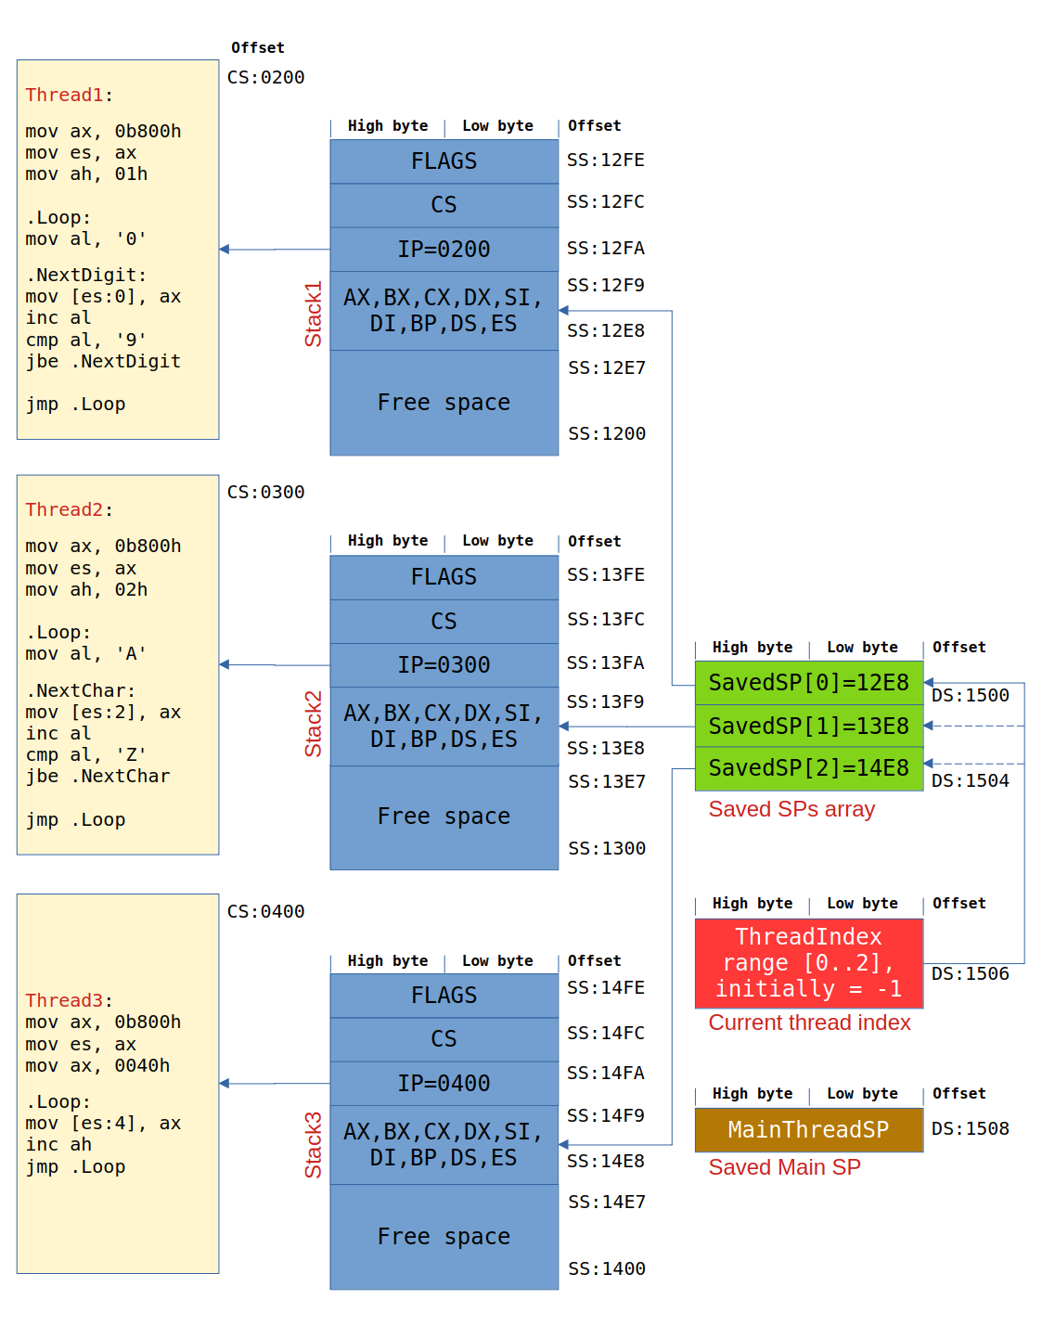Viewport: 1042px width, 1338px height.
Task: Click the red ThreadIndex box
Action: (x=809, y=963)
